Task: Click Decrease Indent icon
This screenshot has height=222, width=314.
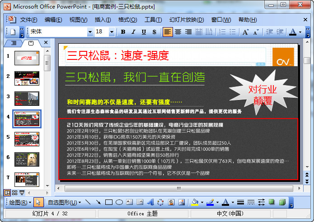Action: [269, 32]
